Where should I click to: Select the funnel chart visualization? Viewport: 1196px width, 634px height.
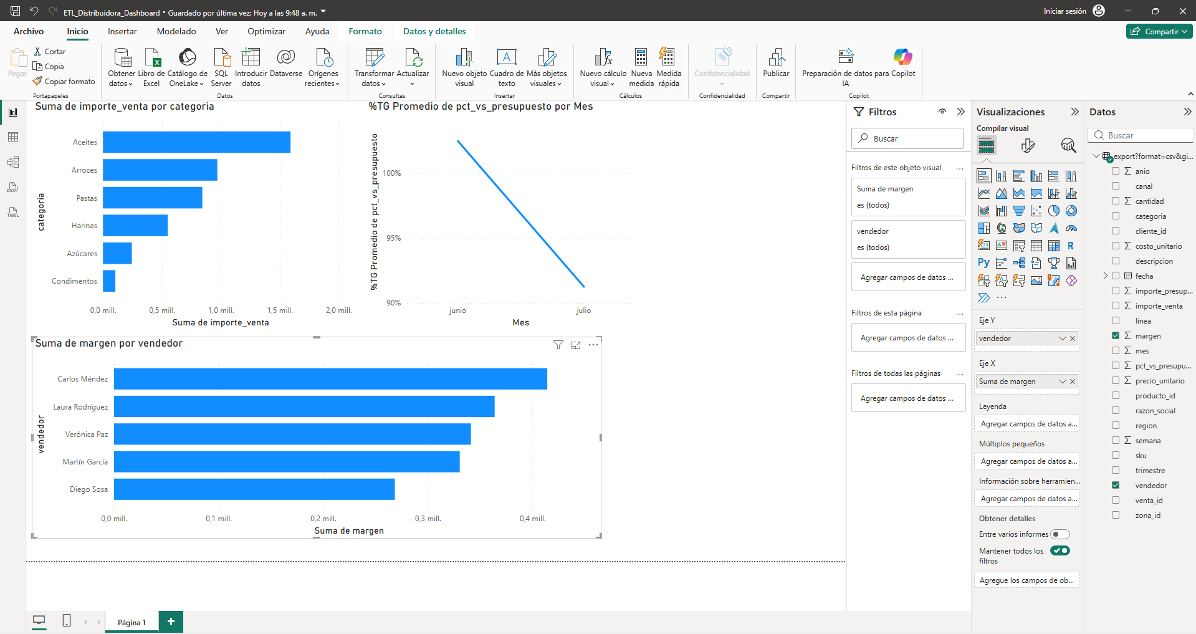tap(1019, 211)
